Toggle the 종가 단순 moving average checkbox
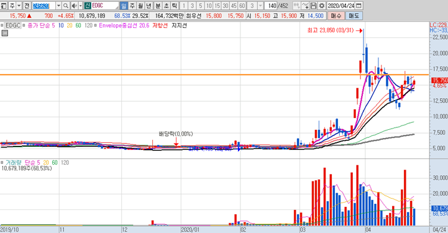This screenshot has width=448, height=233. [x=24, y=25]
